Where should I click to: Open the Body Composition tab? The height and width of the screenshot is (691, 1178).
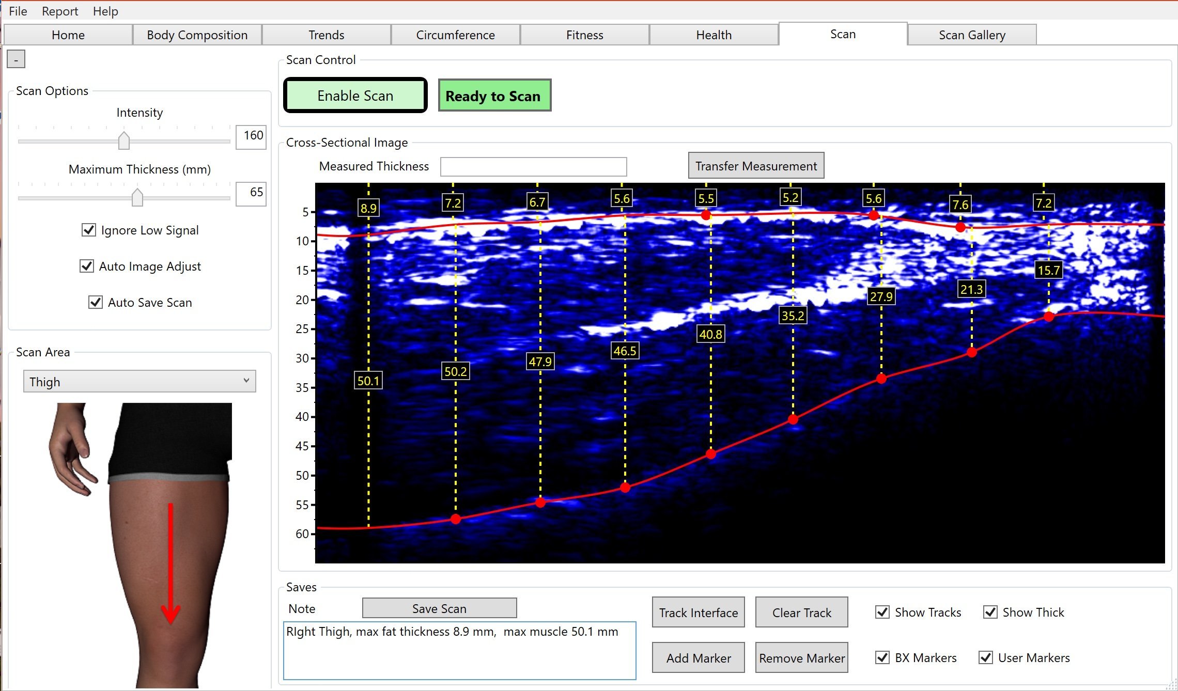tap(197, 35)
